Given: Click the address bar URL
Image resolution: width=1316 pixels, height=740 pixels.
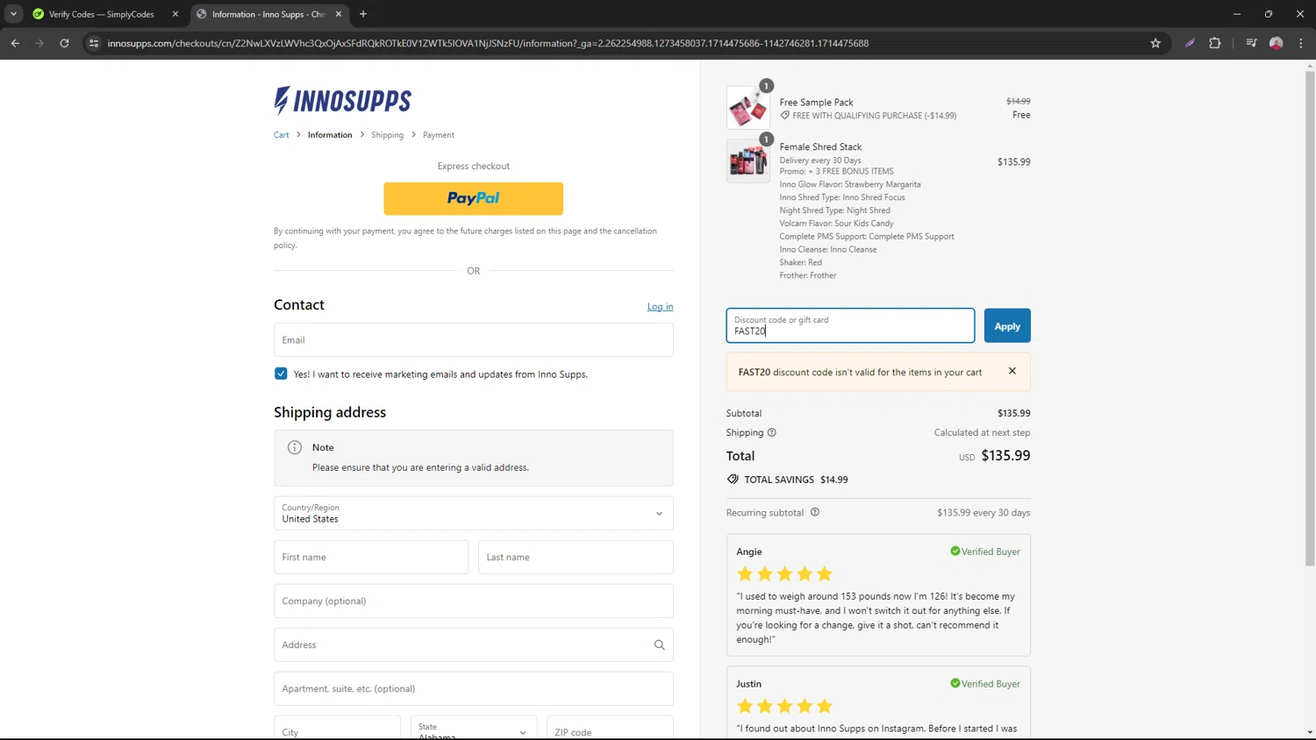Looking at the screenshot, I should coord(488,43).
